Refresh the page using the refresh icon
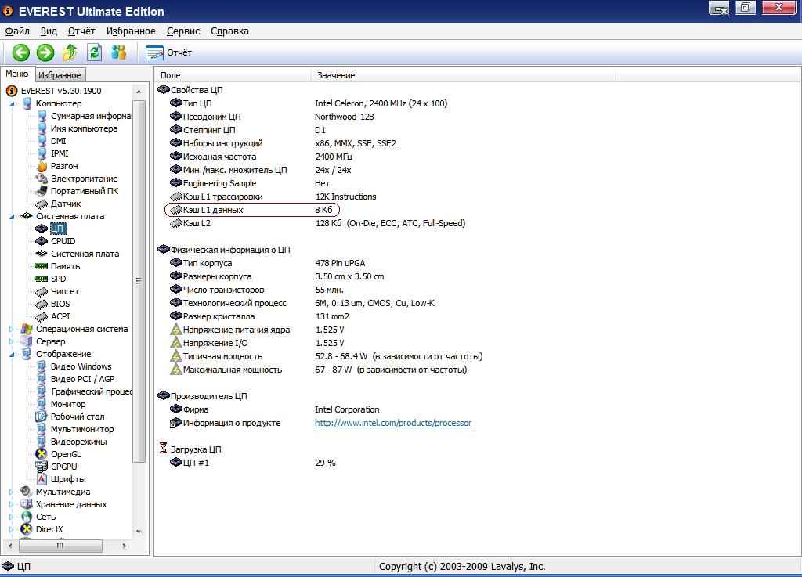This screenshot has height=577, width=802. (x=94, y=52)
